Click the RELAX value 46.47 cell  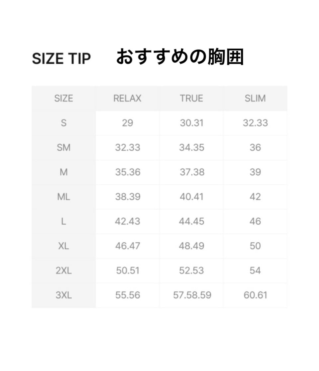pyautogui.click(x=127, y=246)
